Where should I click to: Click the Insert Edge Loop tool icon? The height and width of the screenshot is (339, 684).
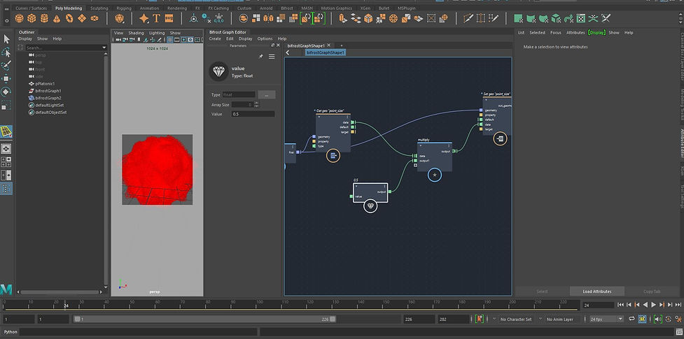(481, 18)
